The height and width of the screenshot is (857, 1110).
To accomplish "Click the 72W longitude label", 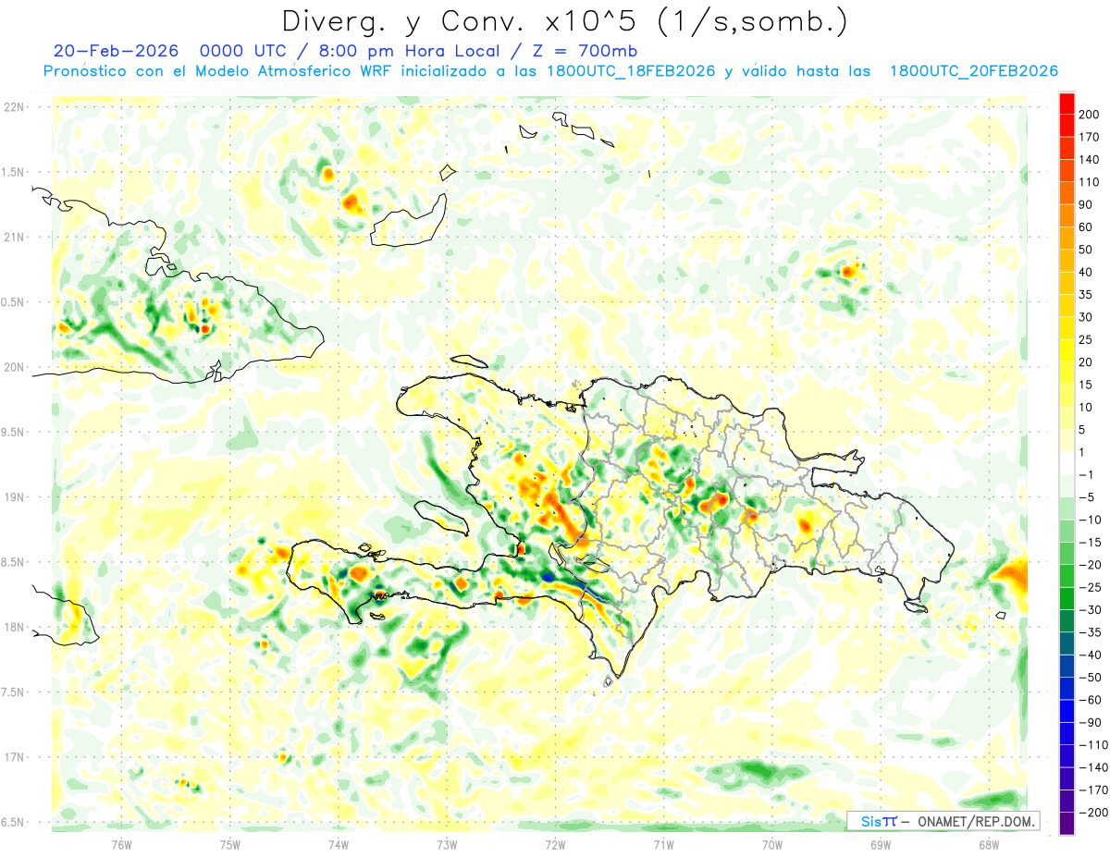I will (555, 844).
